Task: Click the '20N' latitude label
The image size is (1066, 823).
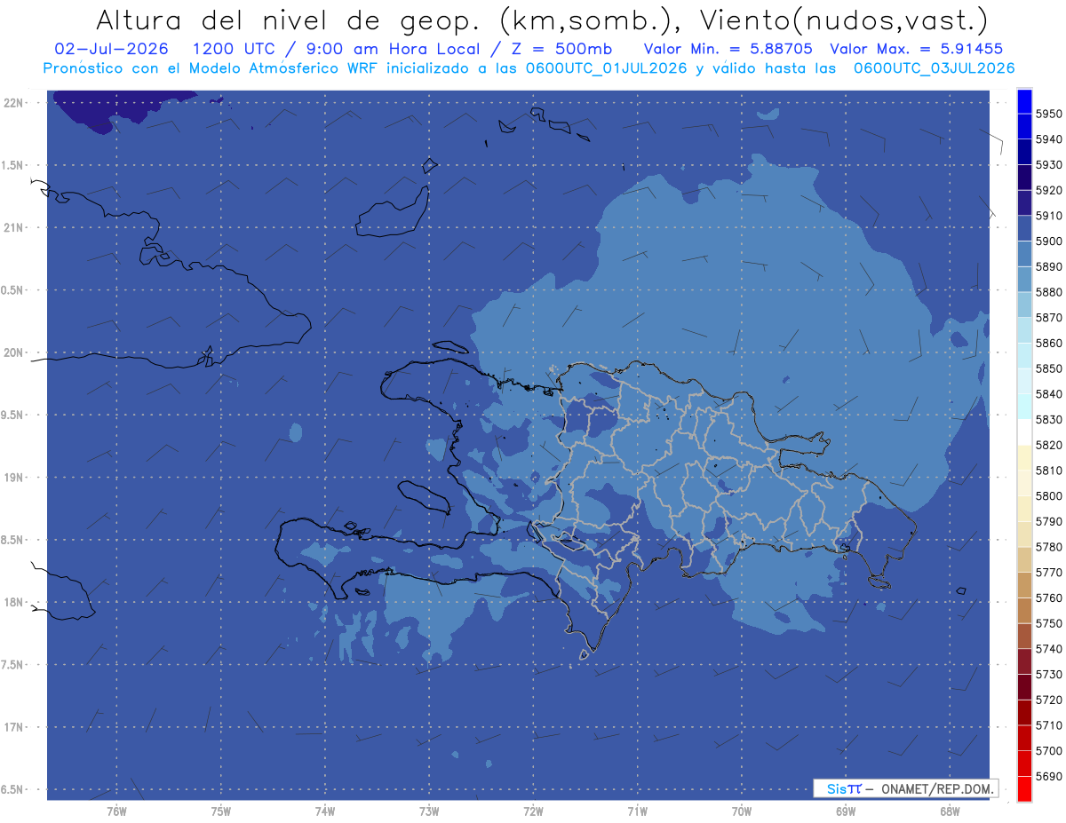Action: (x=13, y=352)
